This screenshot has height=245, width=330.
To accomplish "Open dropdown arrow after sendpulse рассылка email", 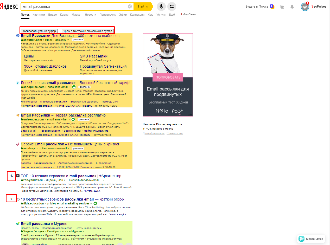I will [x=70, y=87].
